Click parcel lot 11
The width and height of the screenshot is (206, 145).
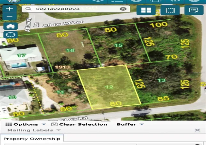pyautogui.click(x=61, y=92)
